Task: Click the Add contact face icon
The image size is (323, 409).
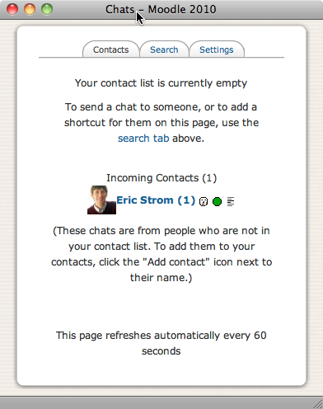Action: pos(204,201)
